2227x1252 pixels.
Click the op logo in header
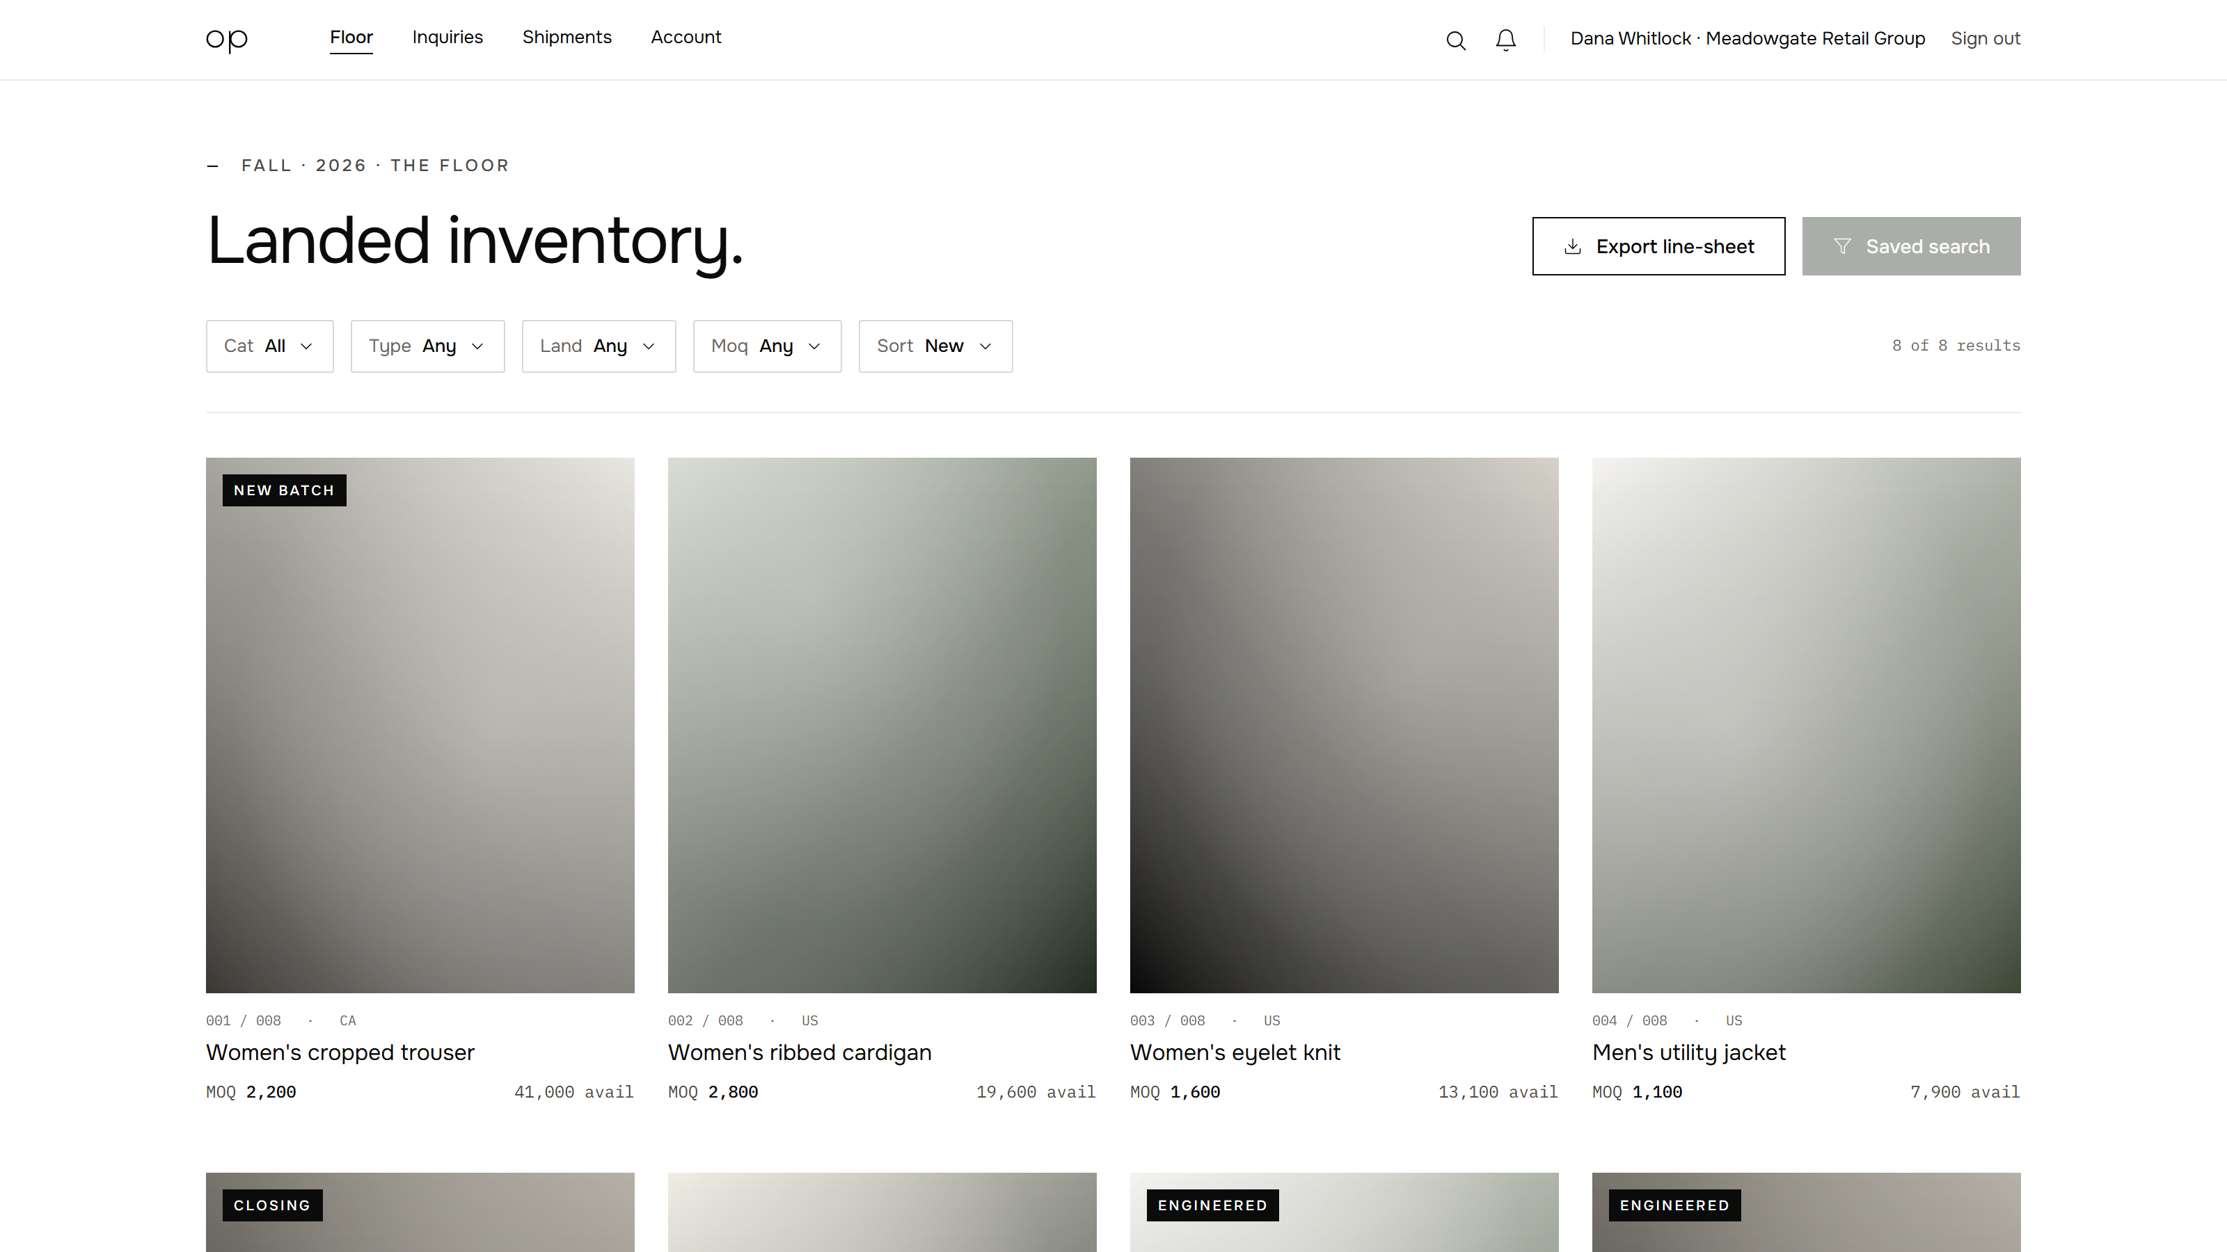point(226,40)
